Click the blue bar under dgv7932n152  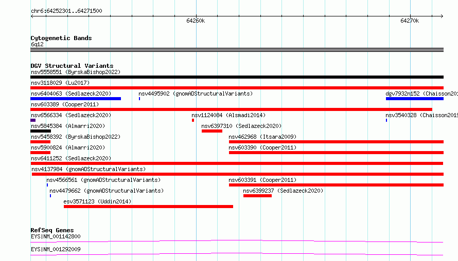tap(415, 99)
